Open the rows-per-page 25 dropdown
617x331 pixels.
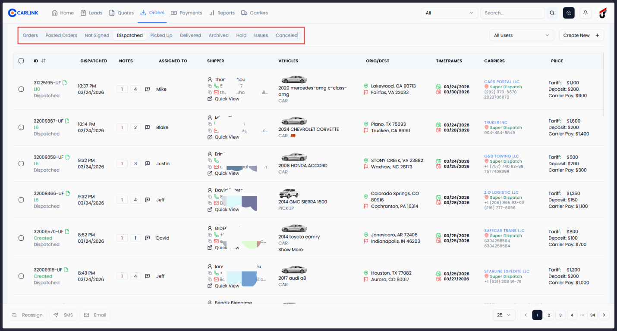(x=504, y=315)
